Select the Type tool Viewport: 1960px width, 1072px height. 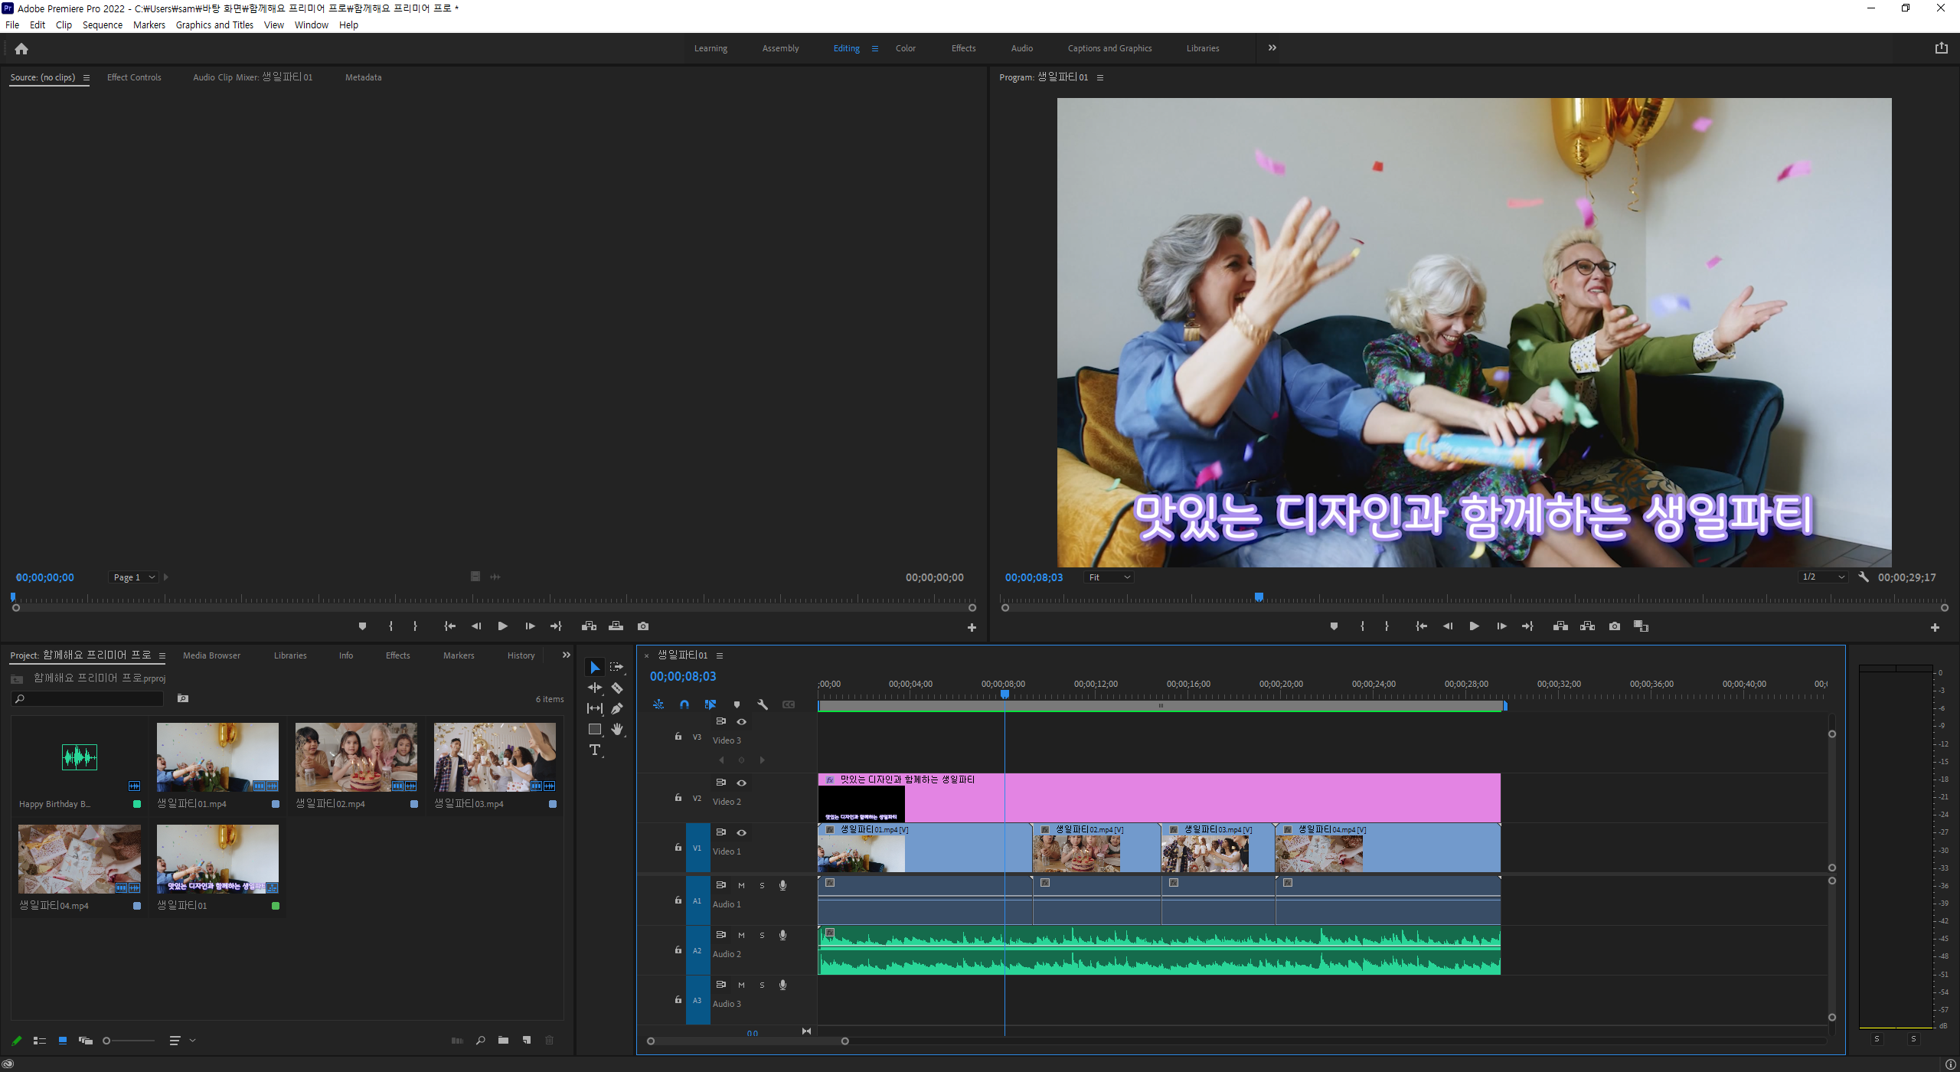click(x=595, y=750)
